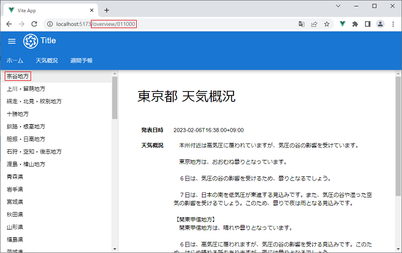Go to the ホーム tab

pyautogui.click(x=15, y=60)
